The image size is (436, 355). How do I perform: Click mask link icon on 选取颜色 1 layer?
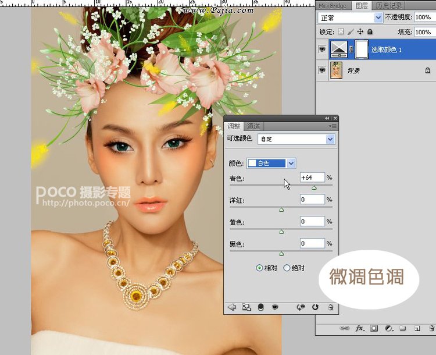click(x=351, y=49)
